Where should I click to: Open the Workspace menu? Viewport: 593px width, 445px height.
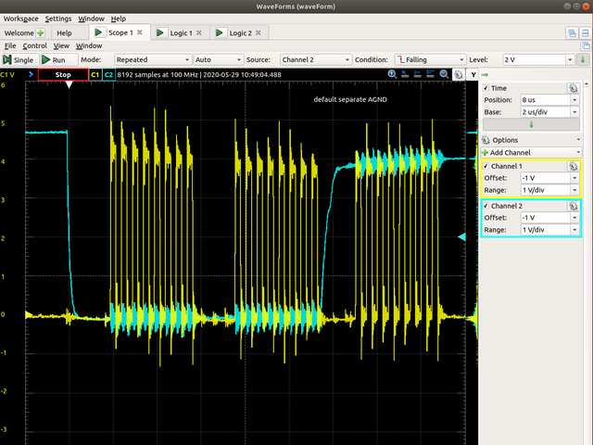20,19
